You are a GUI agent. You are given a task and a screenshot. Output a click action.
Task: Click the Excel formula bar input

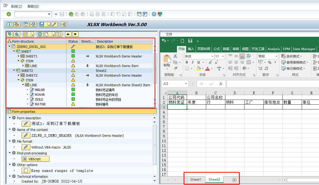coord(273,84)
